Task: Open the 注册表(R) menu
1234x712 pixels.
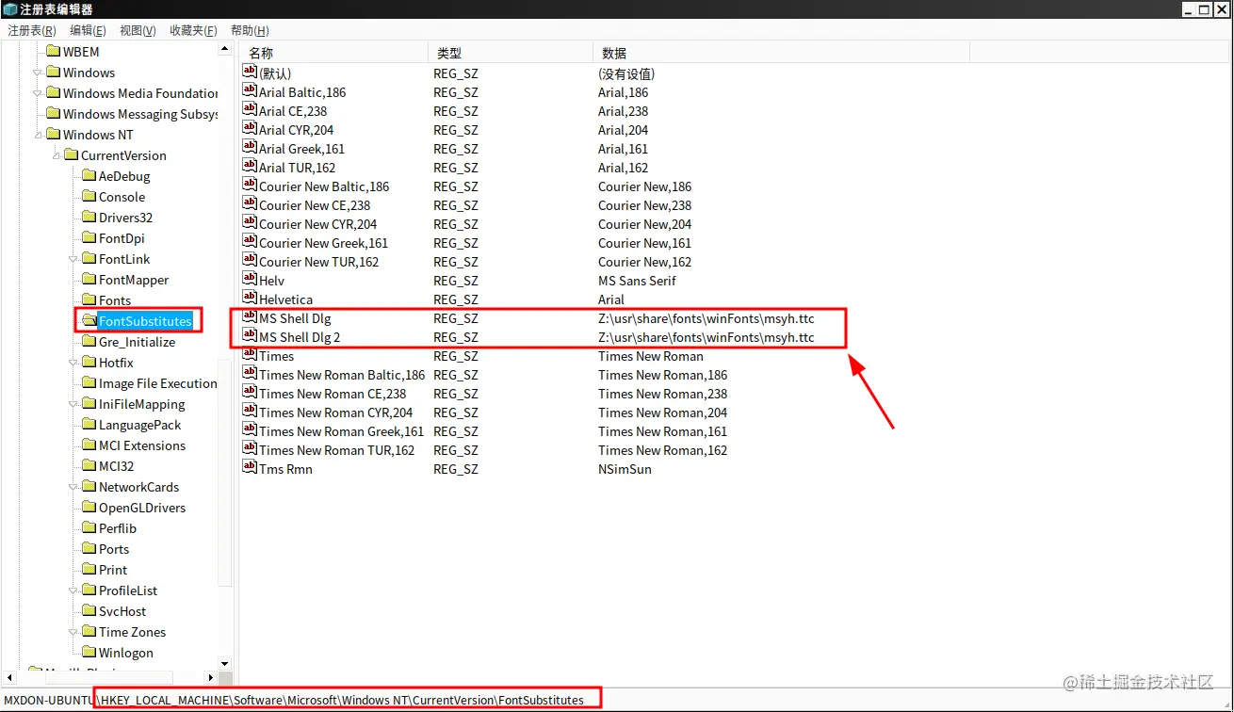Action: pos(32,31)
